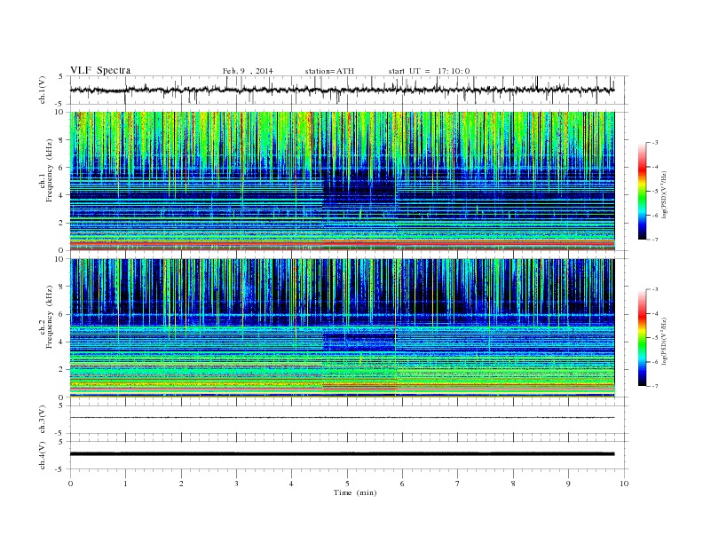Click the time axis tick label '10'
This screenshot has width=703, height=543.
(624, 484)
